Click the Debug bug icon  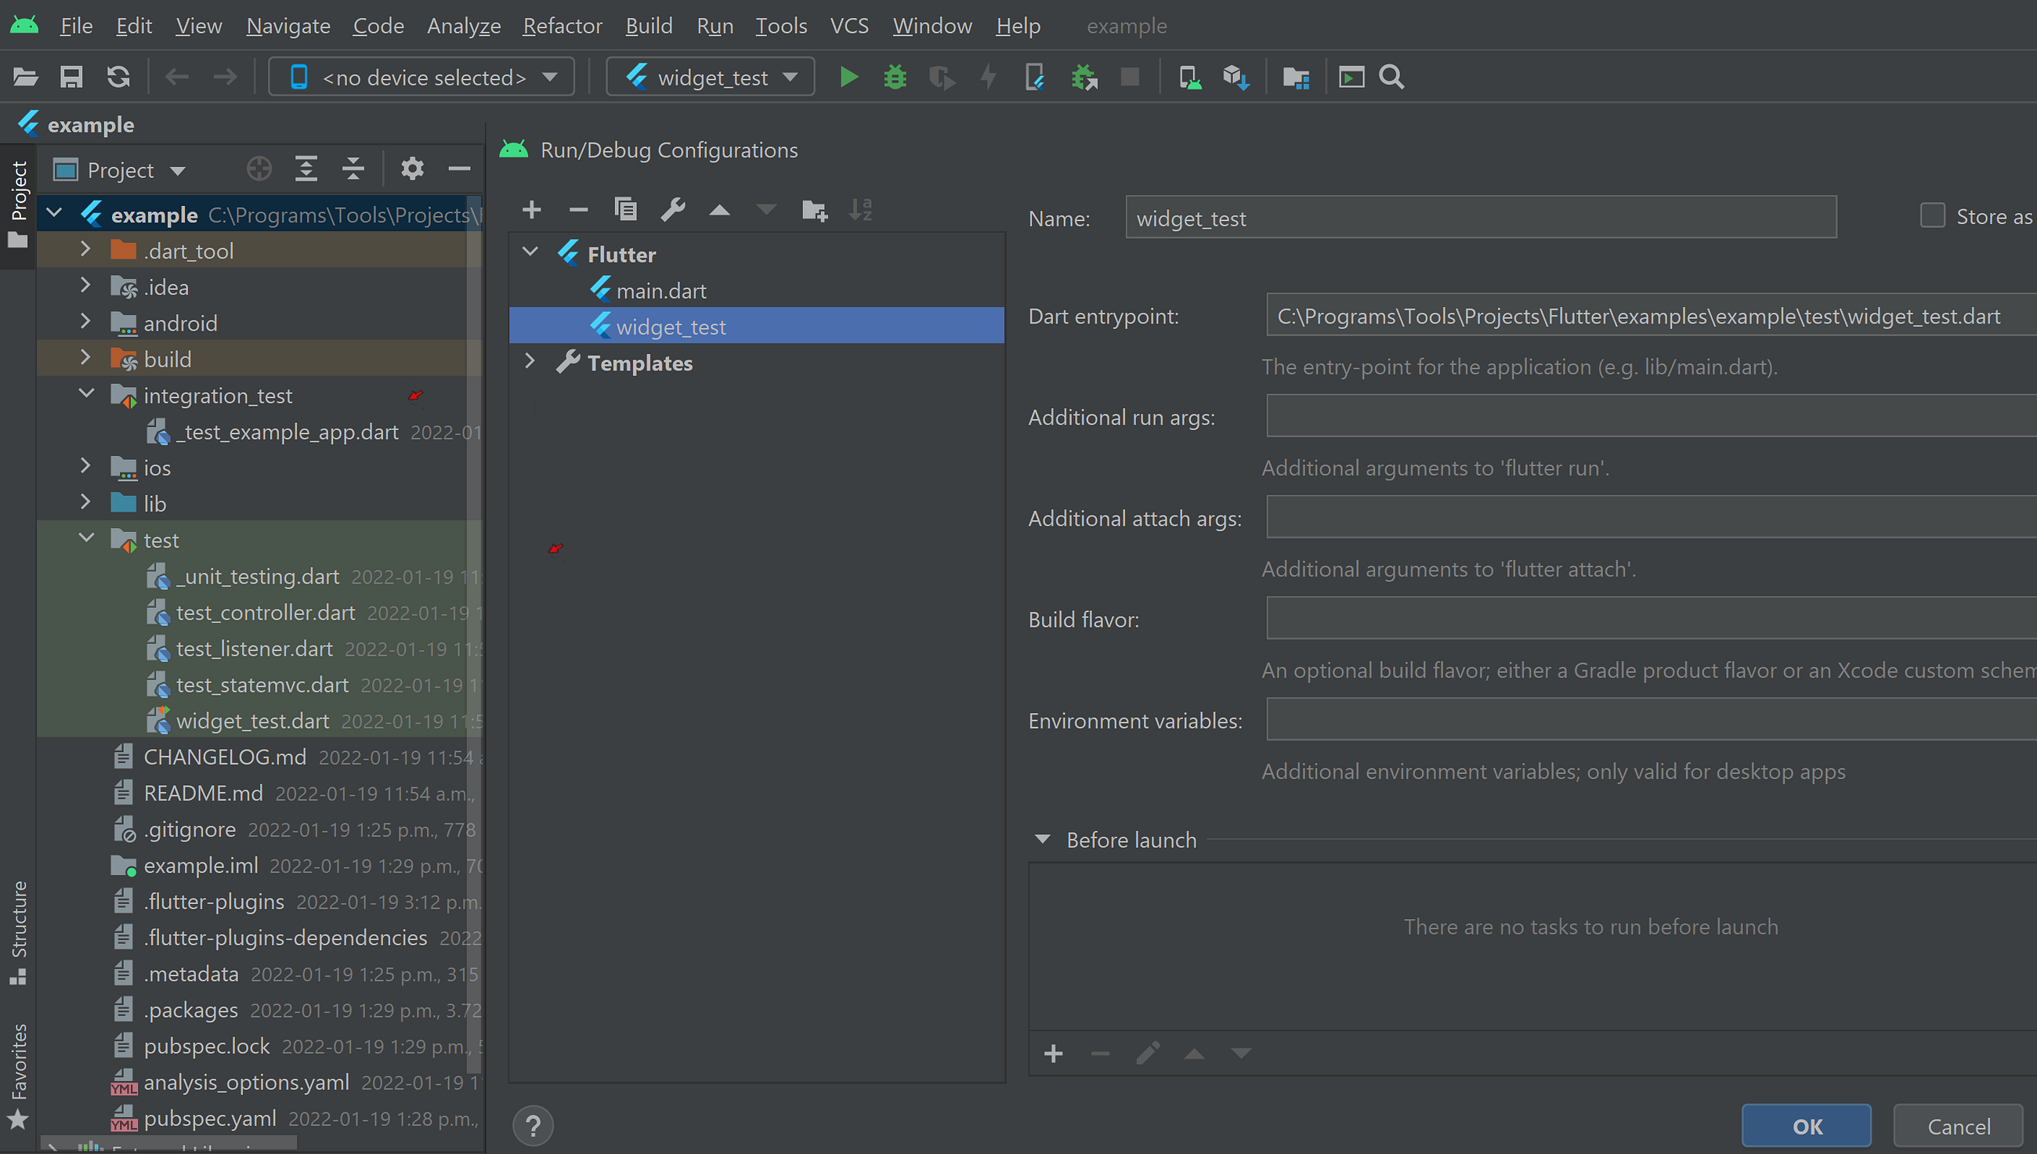(x=895, y=77)
